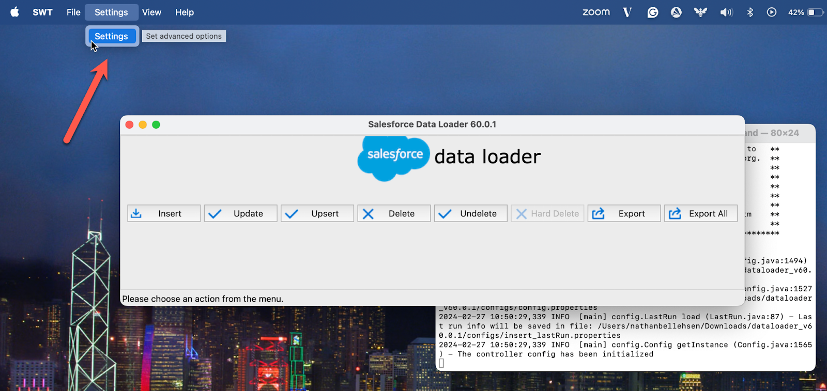Open the Apple menu
This screenshot has width=827, height=391.
click(x=14, y=12)
